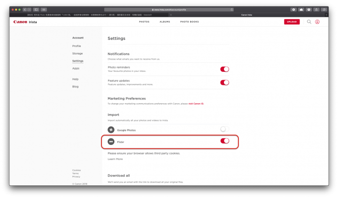This screenshot has width=338, height=198.
Task: Click the iCloud tabs icon
Action: (x=301, y=9)
